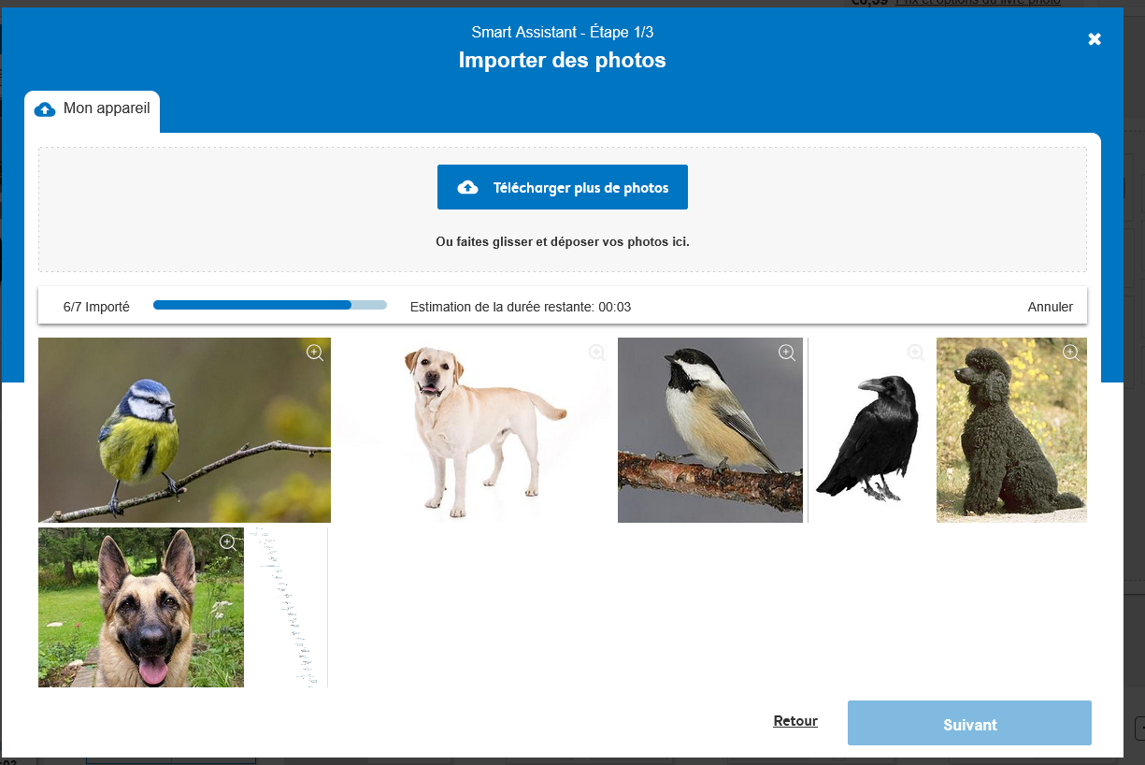1145x765 pixels.
Task: Cancel the import with Annuler
Action: tap(1050, 307)
